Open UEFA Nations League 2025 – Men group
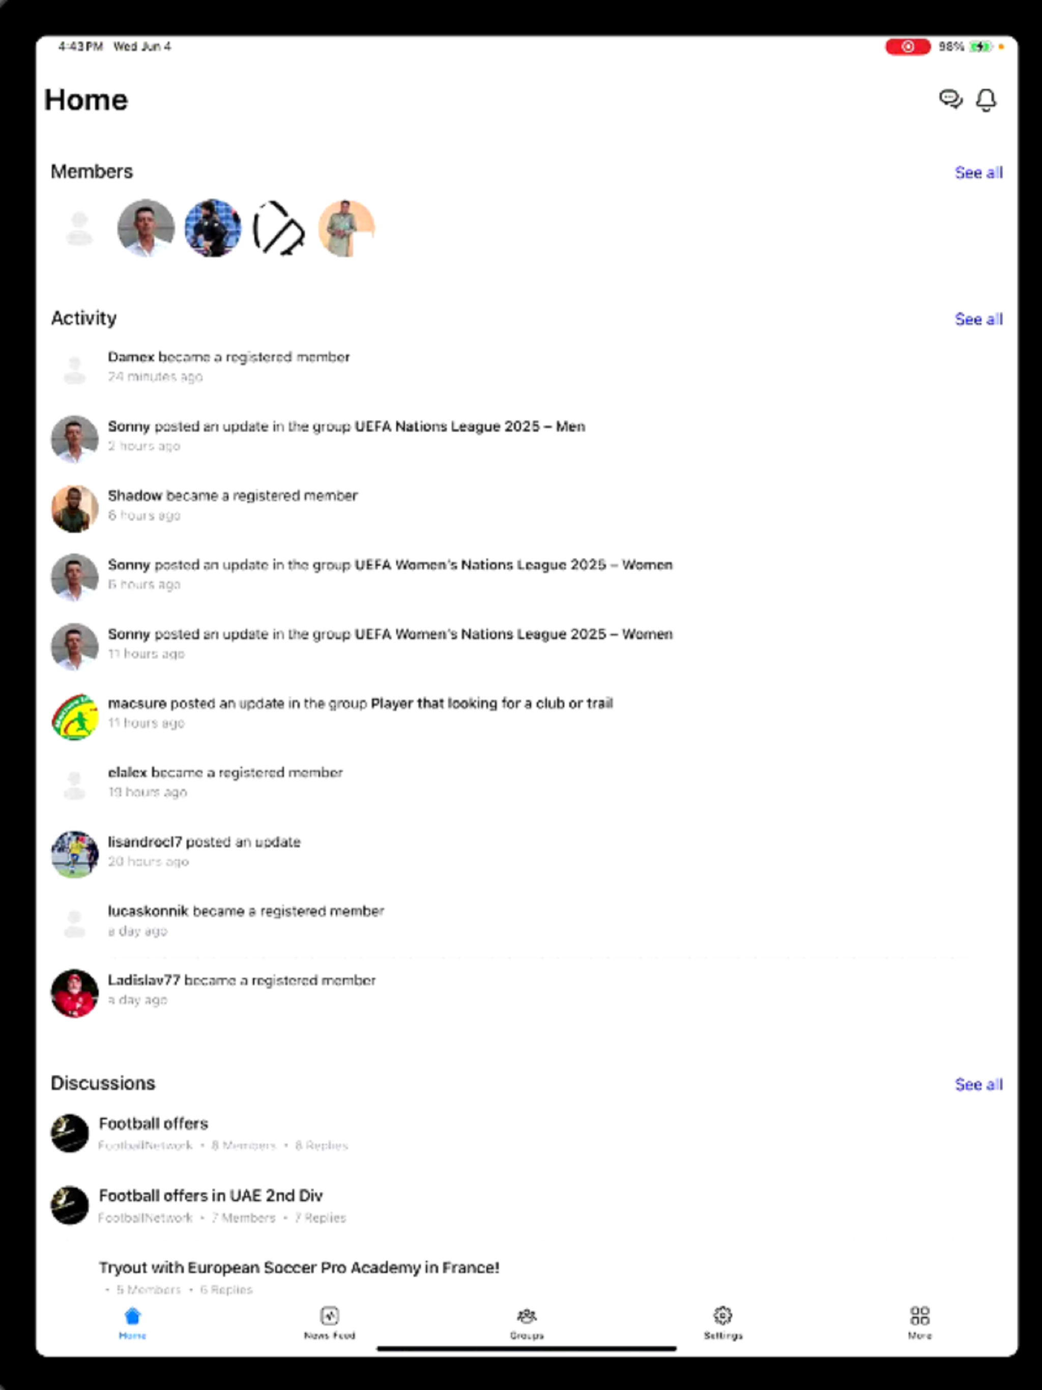 (470, 427)
